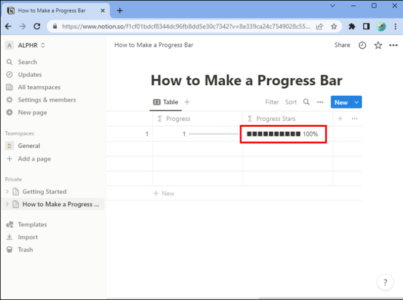Open the New button dropdown arrow
Screen dimensions: 403x300
coord(356,102)
